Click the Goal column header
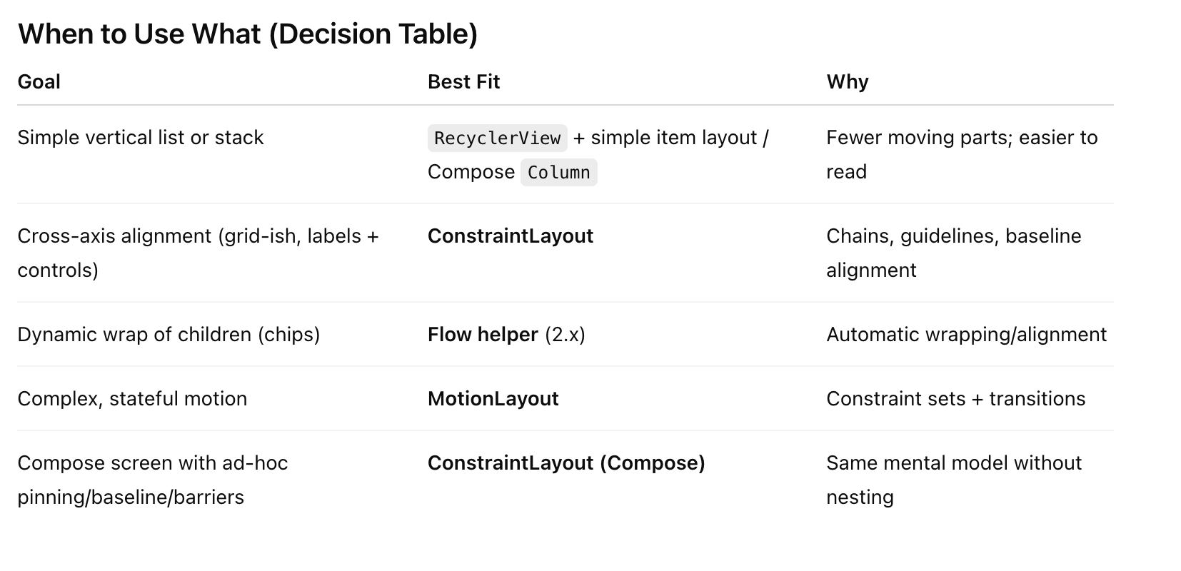Screen dimensions: 1181x571 [39, 82]
